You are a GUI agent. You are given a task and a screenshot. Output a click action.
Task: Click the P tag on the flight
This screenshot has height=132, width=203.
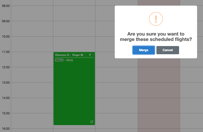pyautogui.click(x=90, y=55)
